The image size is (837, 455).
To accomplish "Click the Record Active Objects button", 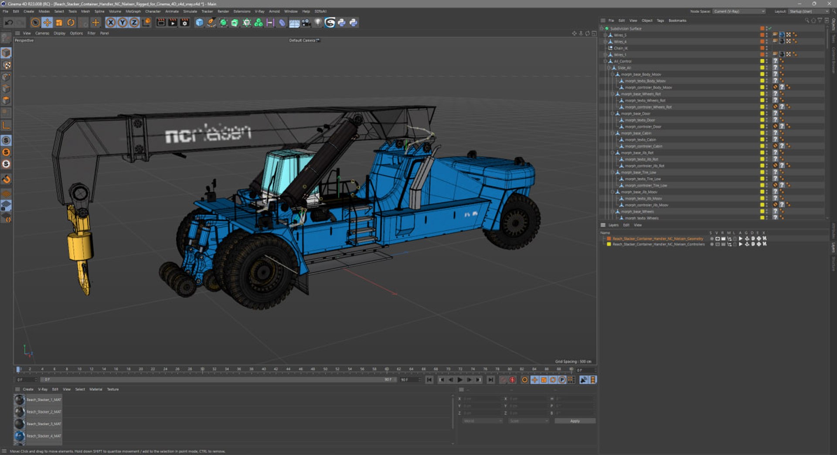I will tap(503, 380).
